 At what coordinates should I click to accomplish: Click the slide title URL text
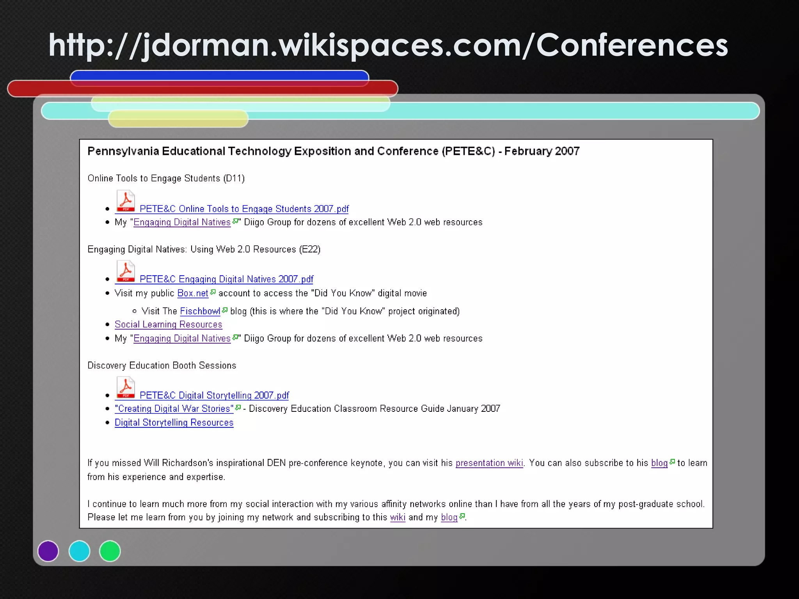pos(388,45)
